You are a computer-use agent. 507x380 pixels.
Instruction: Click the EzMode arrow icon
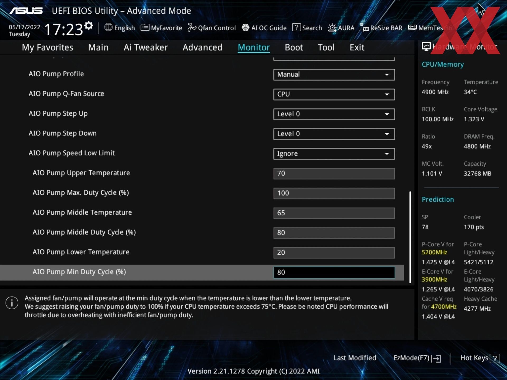pos(436,358)
